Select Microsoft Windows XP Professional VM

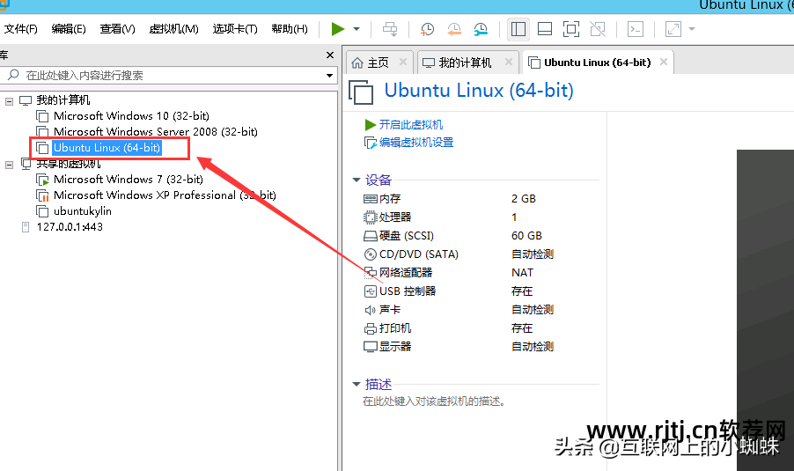[x=165, y=195]
